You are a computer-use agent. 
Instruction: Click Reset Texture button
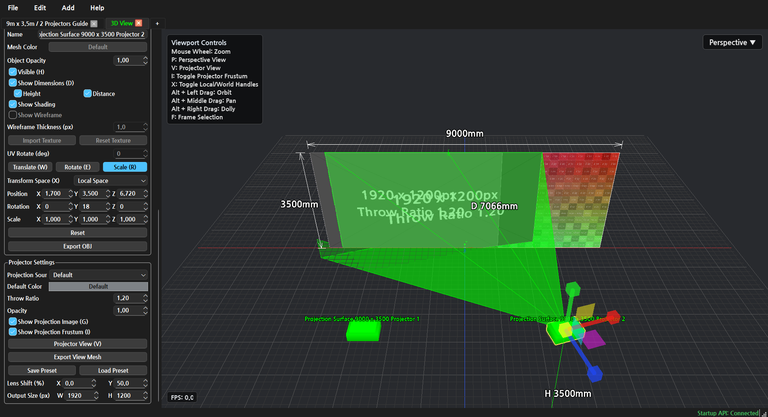(x=113, y=140)
